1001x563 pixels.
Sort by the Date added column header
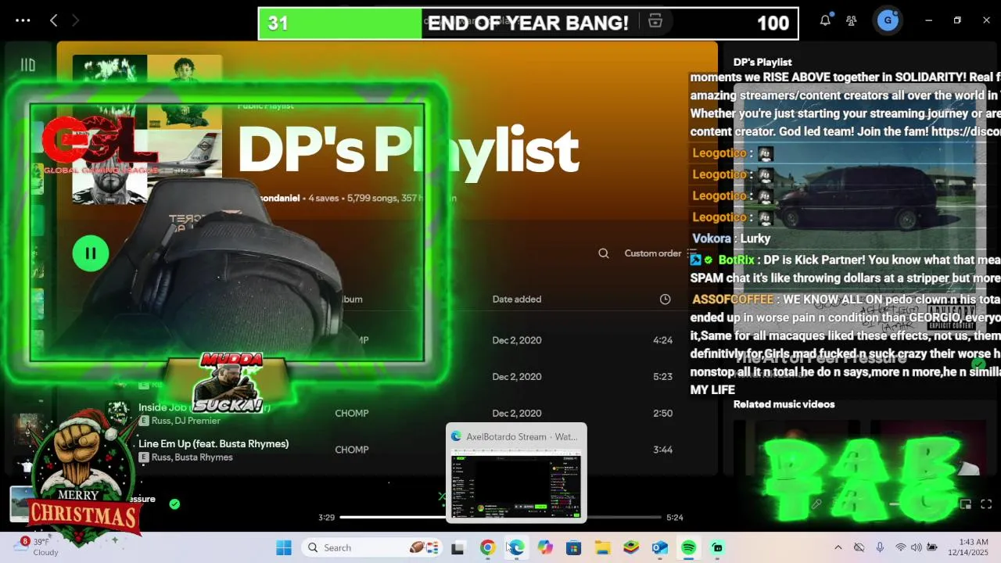517,299
